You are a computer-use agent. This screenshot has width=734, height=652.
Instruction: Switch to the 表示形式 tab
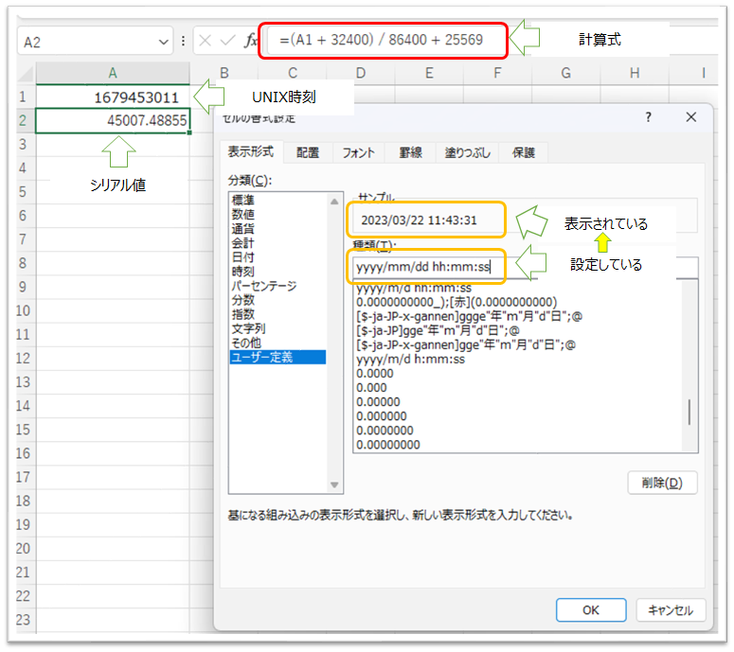251,152
